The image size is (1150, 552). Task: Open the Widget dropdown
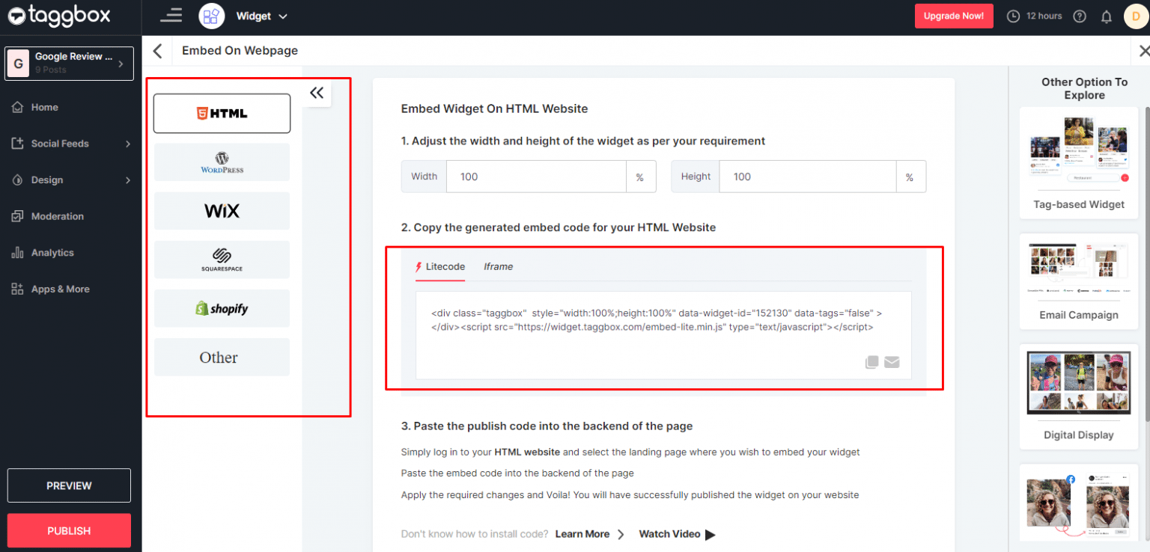tap(261, 16)
